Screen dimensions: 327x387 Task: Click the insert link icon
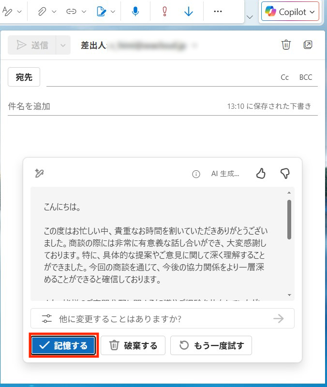click(71, 11)
